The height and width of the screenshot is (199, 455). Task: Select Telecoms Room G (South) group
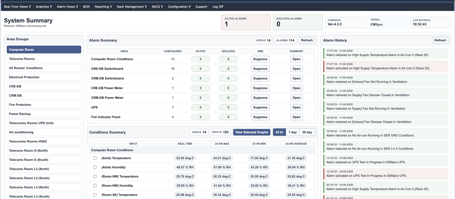[44, 160]
